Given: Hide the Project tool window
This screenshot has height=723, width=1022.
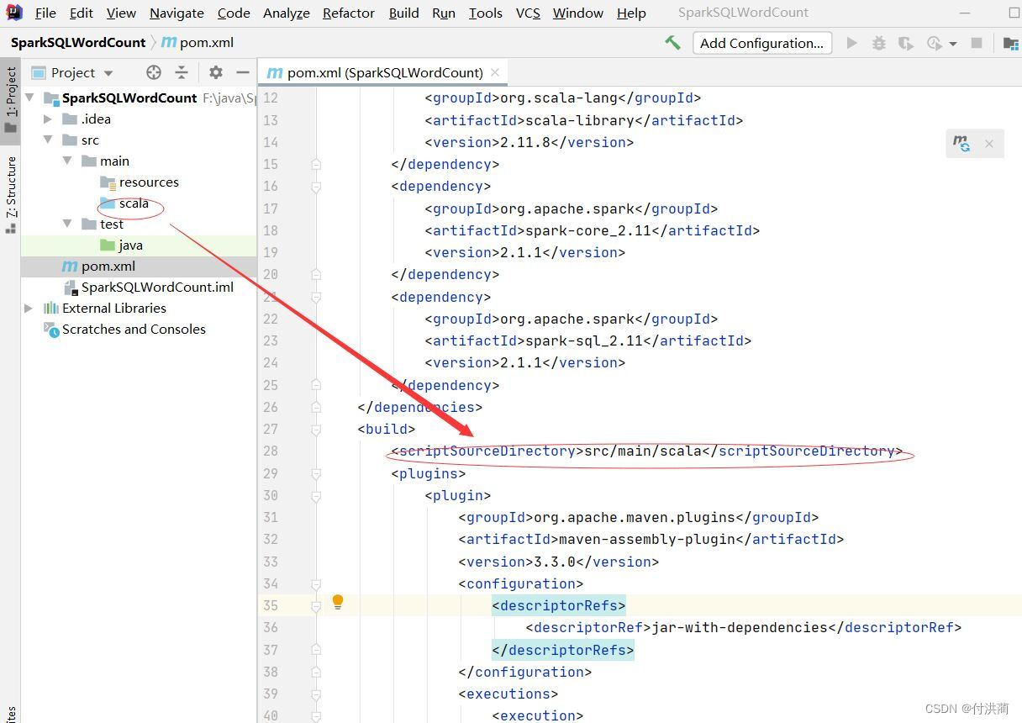Looking at the screenshot, I should point(243,72).
